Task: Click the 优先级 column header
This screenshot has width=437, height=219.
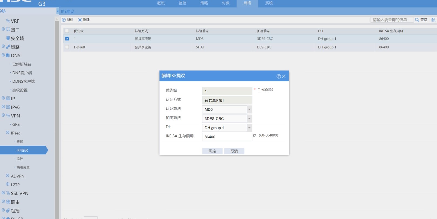Action: (x=79, y=31)
